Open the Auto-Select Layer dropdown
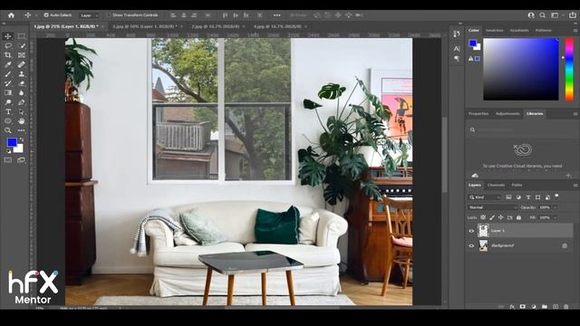This screenshot has width=580, height=326. coord(89,15)
